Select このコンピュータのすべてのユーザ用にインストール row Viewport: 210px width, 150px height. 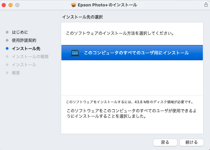click(132, 53)
